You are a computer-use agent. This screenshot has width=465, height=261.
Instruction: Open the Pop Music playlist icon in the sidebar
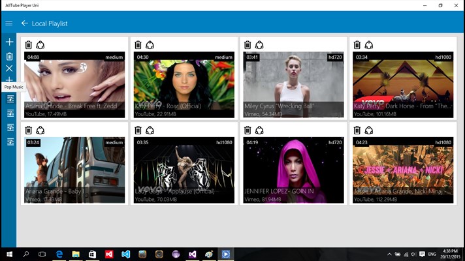tap(10, 99)
